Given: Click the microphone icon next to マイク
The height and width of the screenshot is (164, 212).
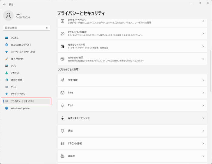Looking at the screenshot, I should click(62, 106).
